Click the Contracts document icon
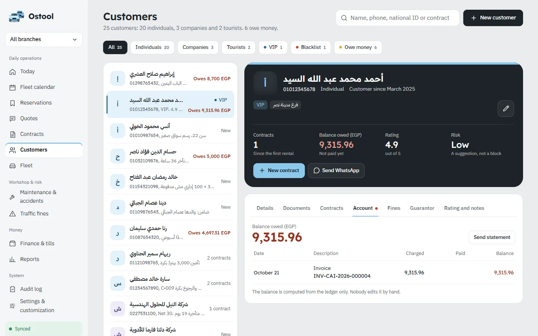The image size is (538, 336). pyautogui.click(x=13, y=134)
